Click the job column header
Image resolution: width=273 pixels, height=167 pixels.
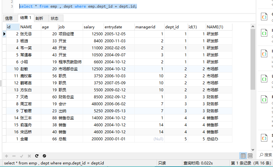pyautogui.click(x=70, y=27)
